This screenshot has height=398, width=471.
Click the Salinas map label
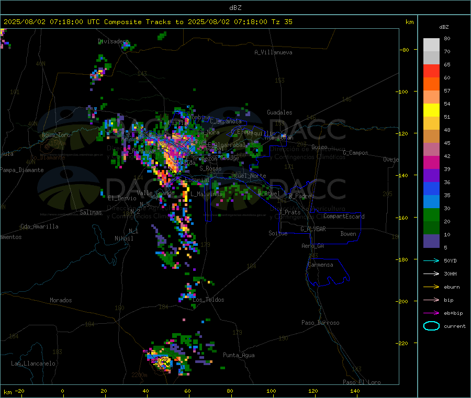tap(91, 212)
